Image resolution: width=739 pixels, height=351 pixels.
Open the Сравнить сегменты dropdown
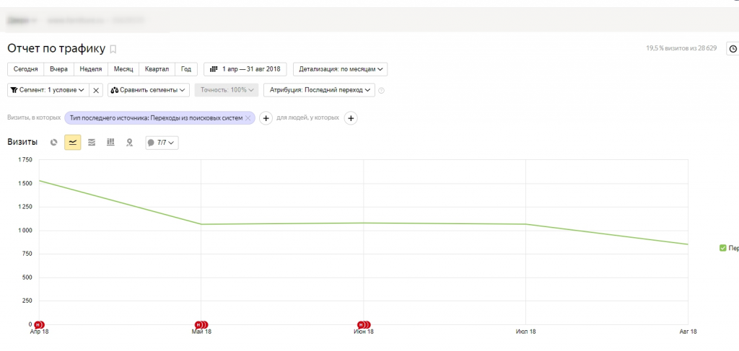[x=149, y=90]
